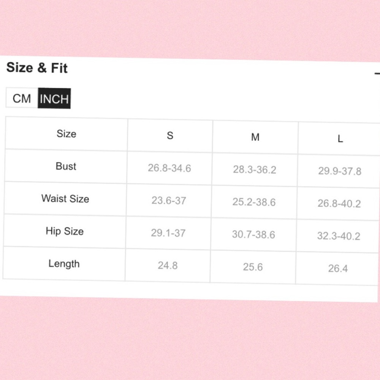Screen dimensions: 380x380
Task: Click the 25.2-38.6 waist measurement cell
Action: pos(254,202)
